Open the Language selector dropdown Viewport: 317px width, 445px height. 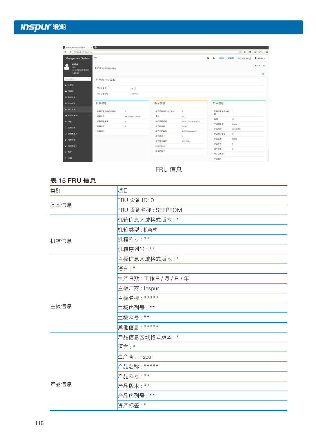[x=244, y=58]
